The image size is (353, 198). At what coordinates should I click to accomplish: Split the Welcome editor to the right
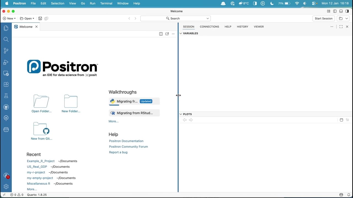click(161, 34)
